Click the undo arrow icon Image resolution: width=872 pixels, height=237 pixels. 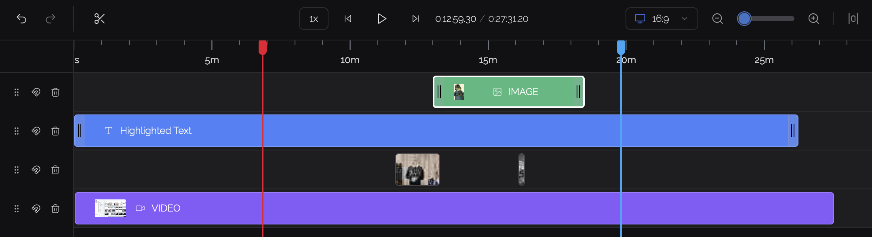[x=21, y=19]
